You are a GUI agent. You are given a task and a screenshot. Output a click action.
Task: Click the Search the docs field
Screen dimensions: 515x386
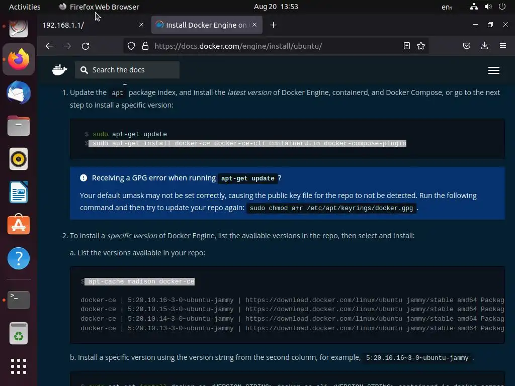pyautogui.click(x=127, y=70)
